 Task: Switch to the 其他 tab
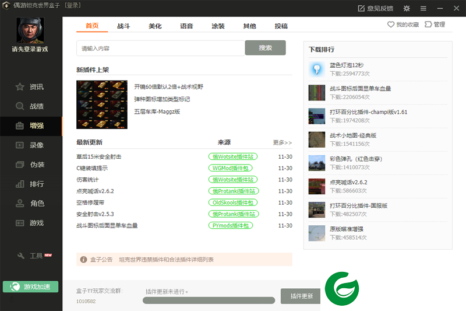coord(250,26)
